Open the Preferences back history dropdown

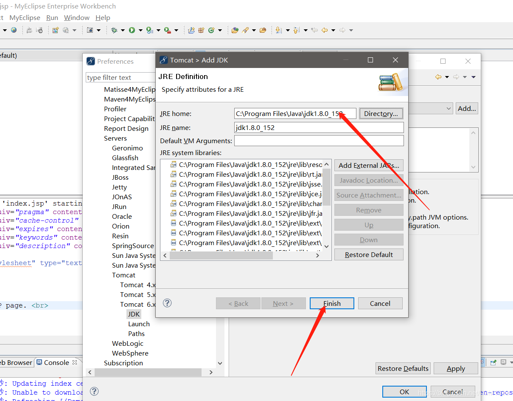coord(447,77)
